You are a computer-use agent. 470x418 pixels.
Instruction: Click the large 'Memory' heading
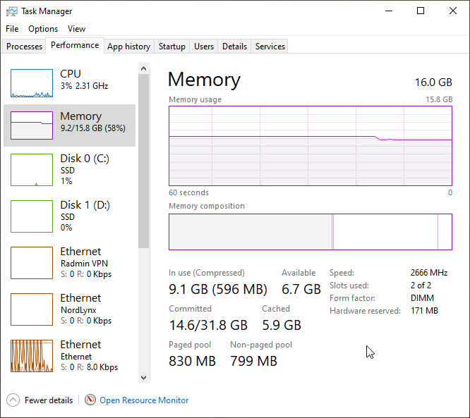(x=204, y=80)
